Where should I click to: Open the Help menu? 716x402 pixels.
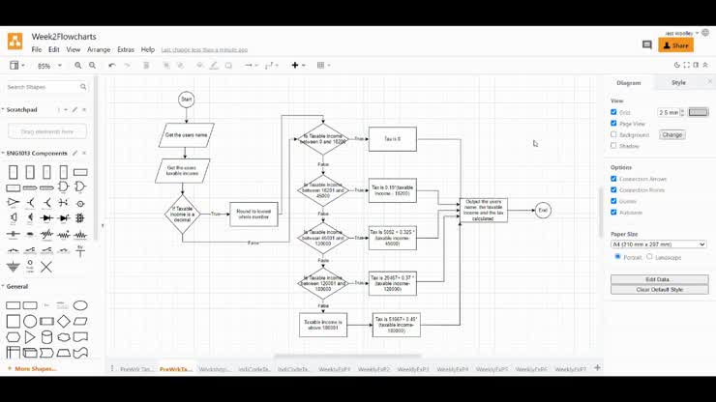[147, 49]
